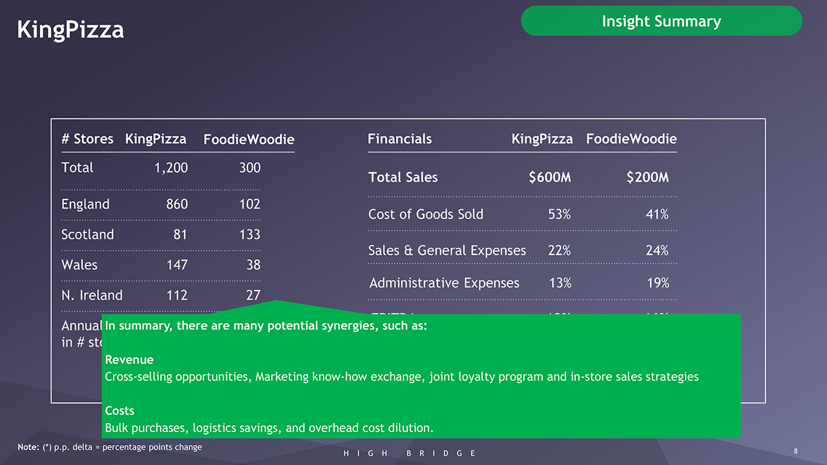Click the slide page number 8
This screenshot has height=465, width=827.
coord(797,450)
